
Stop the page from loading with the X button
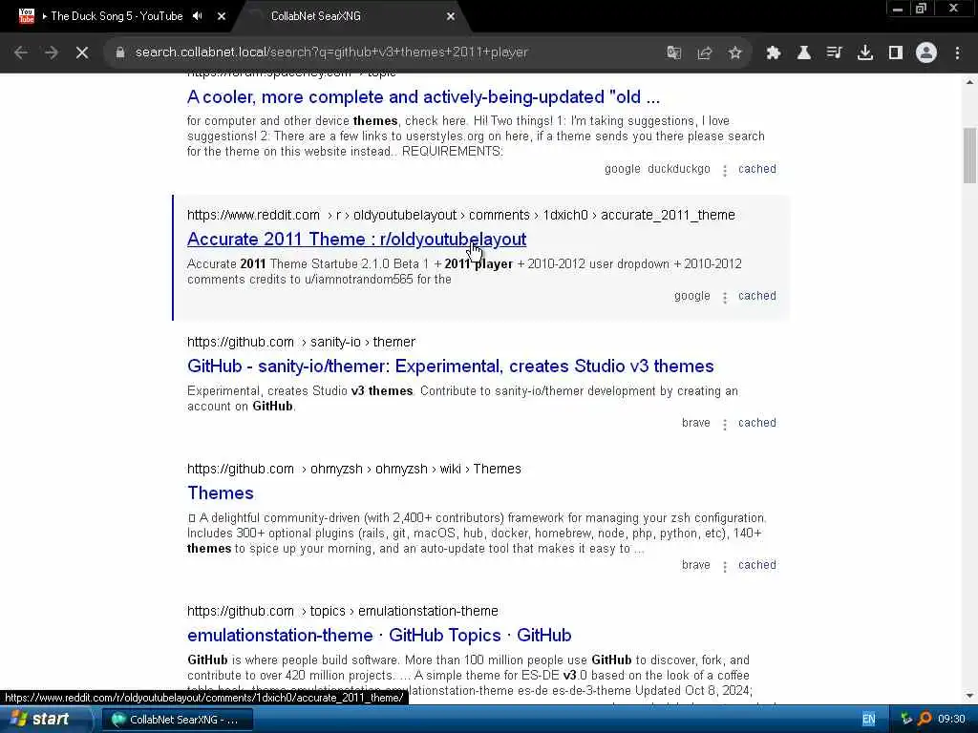(x=82, y=53)
